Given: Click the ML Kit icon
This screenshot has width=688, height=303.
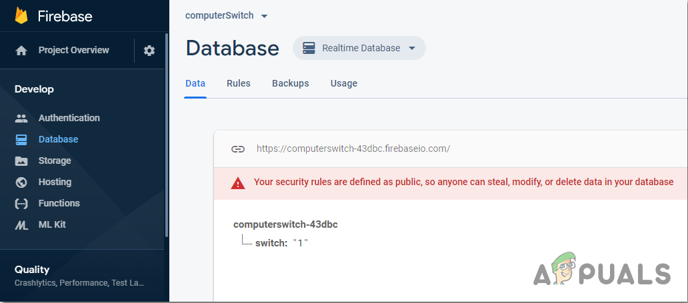Looking at the screenshot, I should 21,225.
